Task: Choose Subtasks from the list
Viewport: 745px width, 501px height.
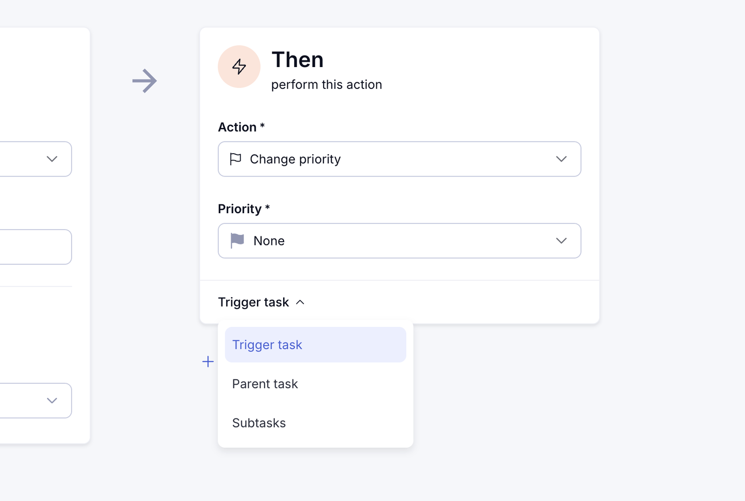Action: [259, 423]
